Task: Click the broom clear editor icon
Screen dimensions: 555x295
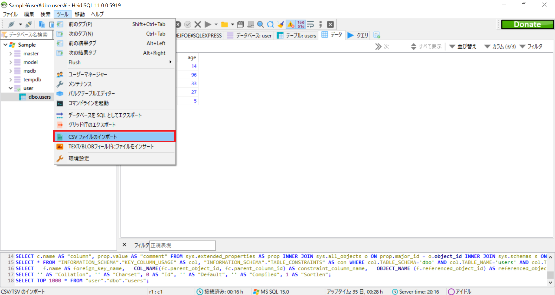Action: 280,24
